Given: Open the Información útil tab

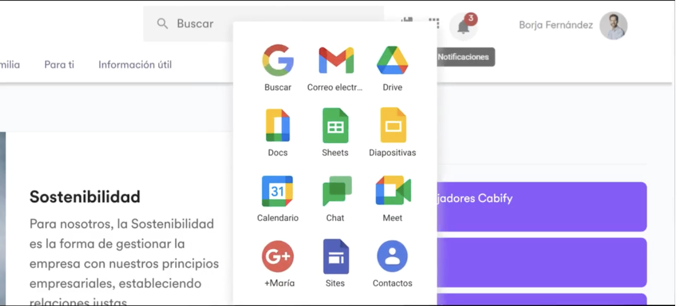Looking at the screenshot, I should [135, 65].
